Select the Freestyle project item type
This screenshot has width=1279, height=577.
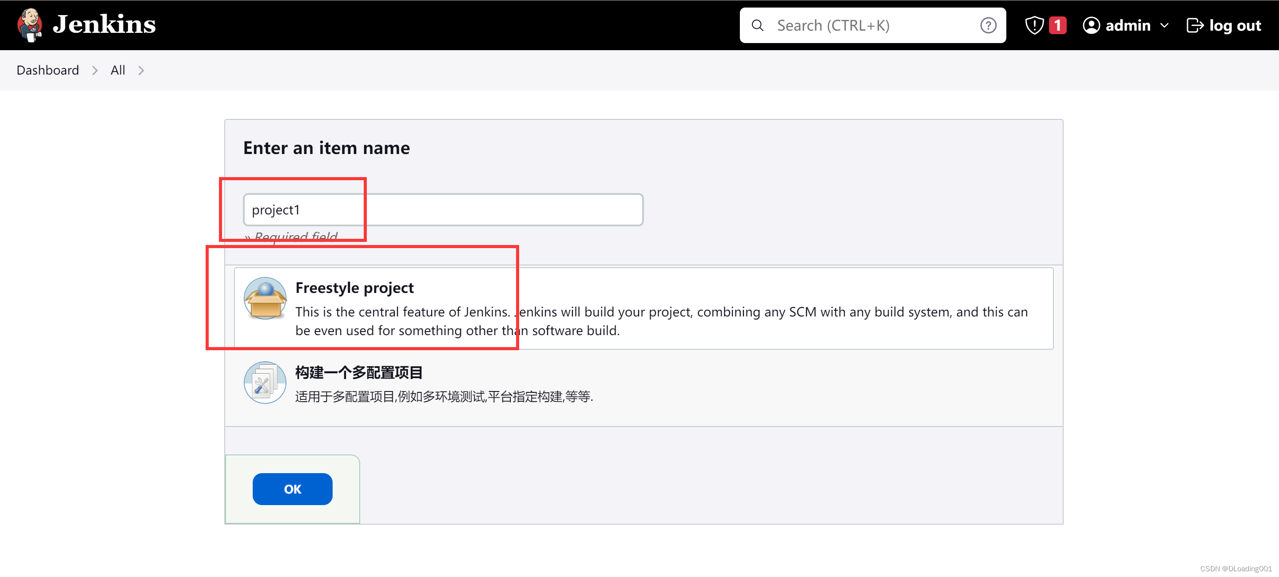pos(354,288)
